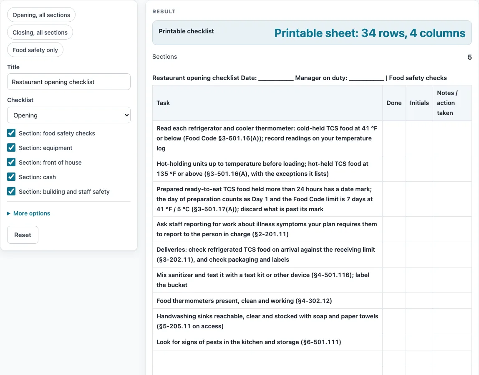Click the RESULT heading
This screenshot has height=375, width=479.
point(164,12)
